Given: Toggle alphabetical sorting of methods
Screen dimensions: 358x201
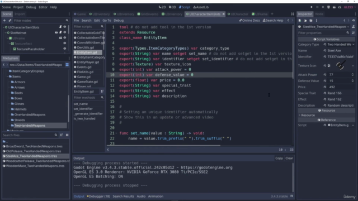Looking at the screenshot, I should [102, 92].
